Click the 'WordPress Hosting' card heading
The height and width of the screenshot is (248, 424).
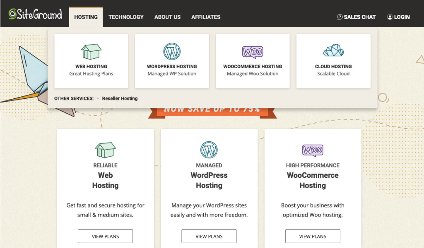[209, 180]
